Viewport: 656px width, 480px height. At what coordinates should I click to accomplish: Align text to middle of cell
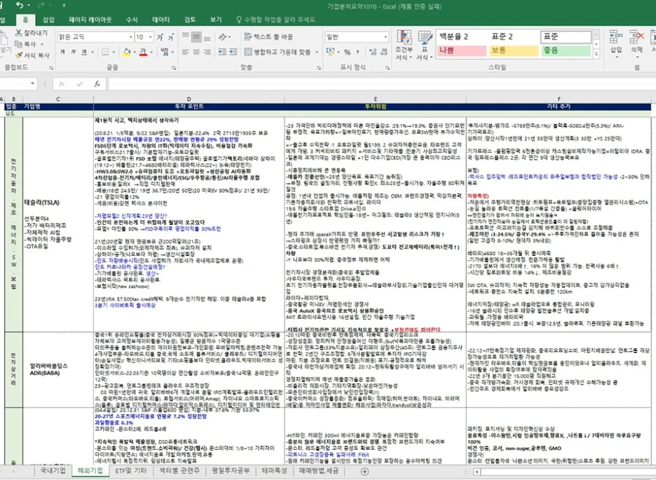[x=196, y=37]
